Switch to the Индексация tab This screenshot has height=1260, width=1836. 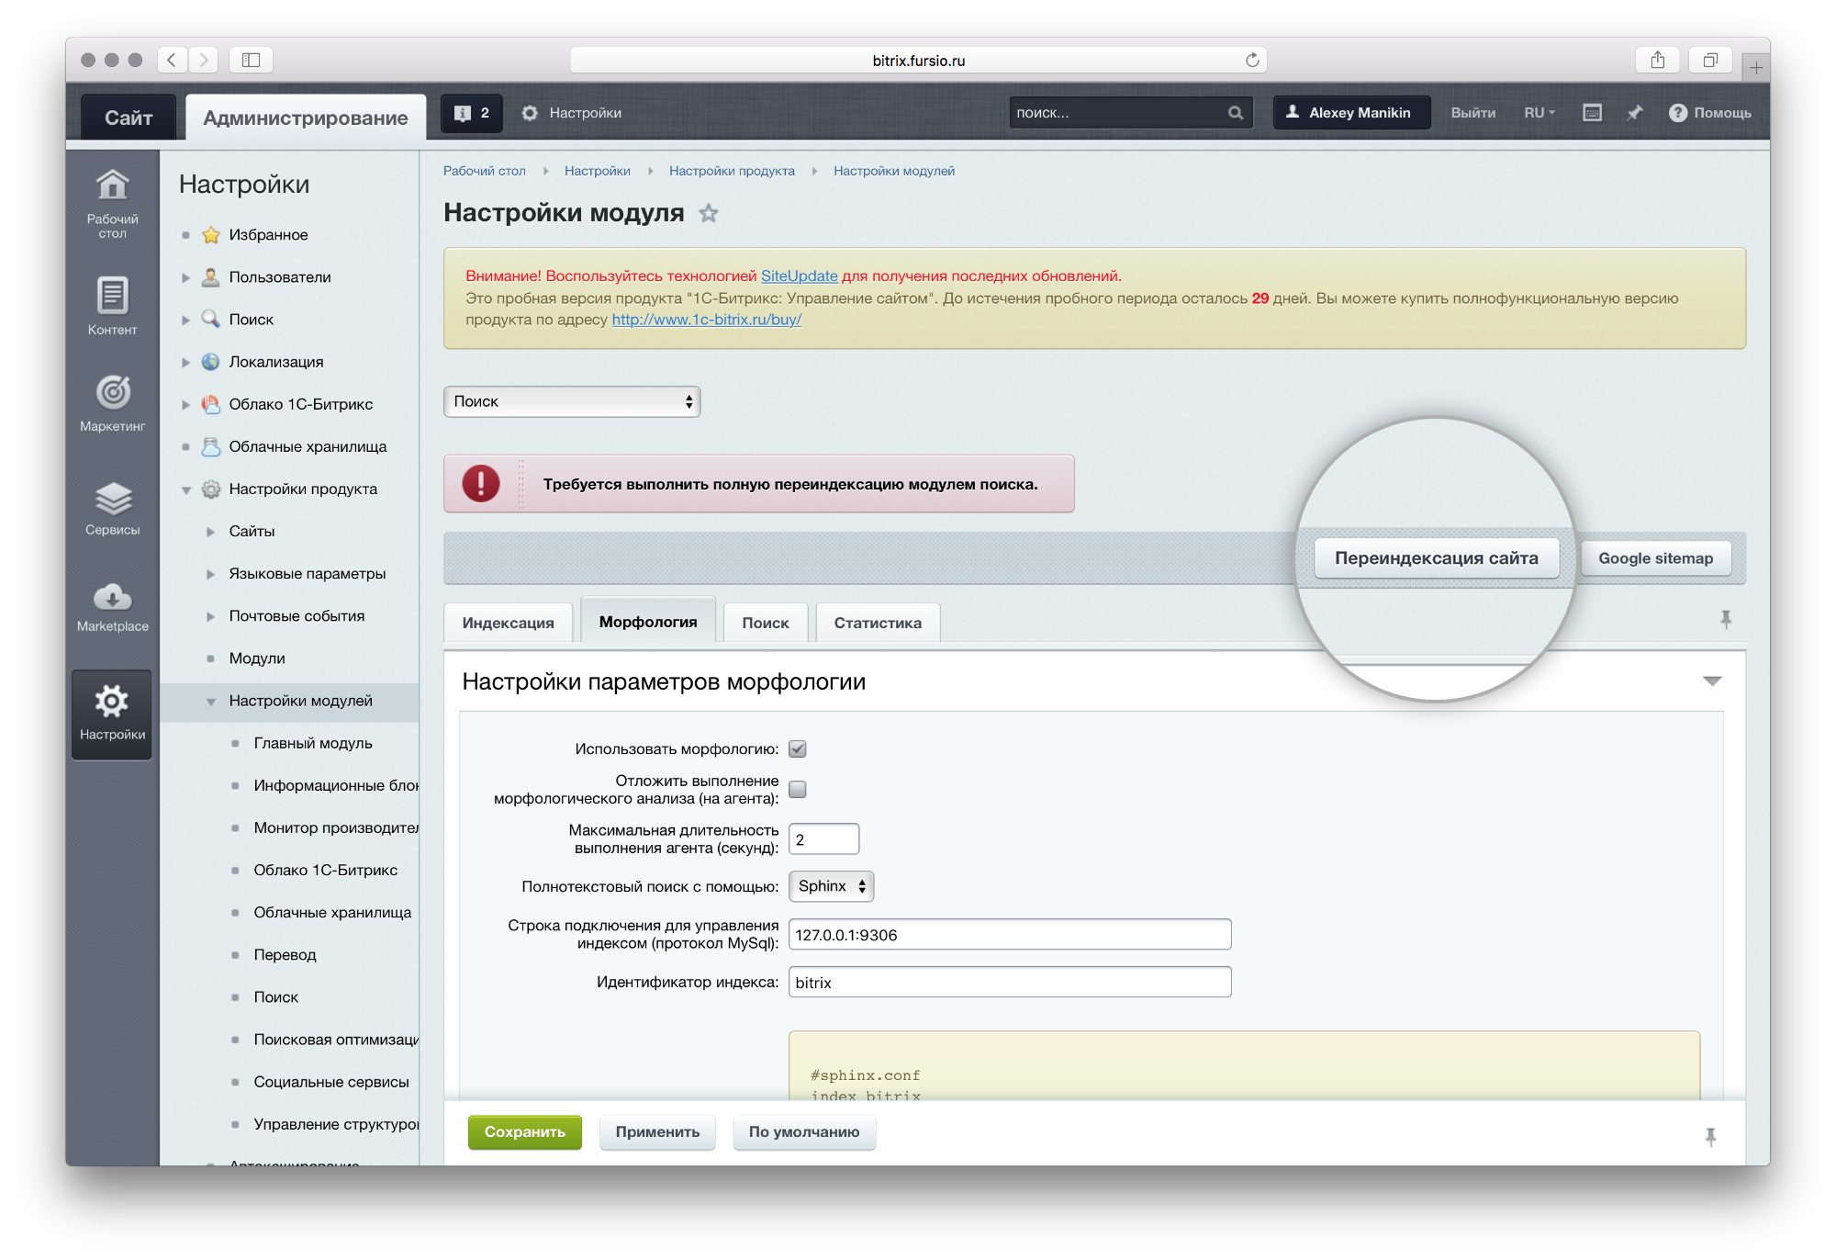point(508,623)
